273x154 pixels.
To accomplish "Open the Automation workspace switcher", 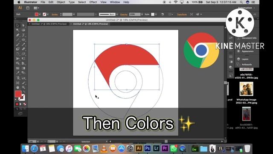I will point(246,8).
